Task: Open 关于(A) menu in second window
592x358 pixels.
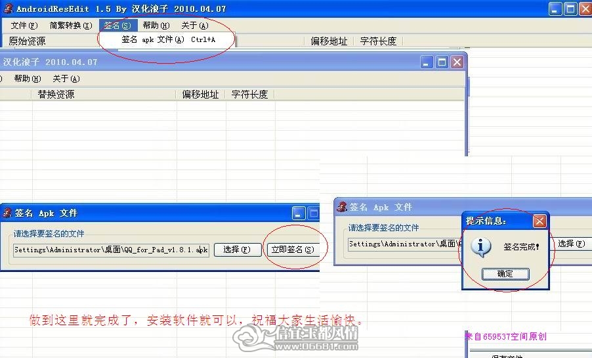Action: click(66, 79)
